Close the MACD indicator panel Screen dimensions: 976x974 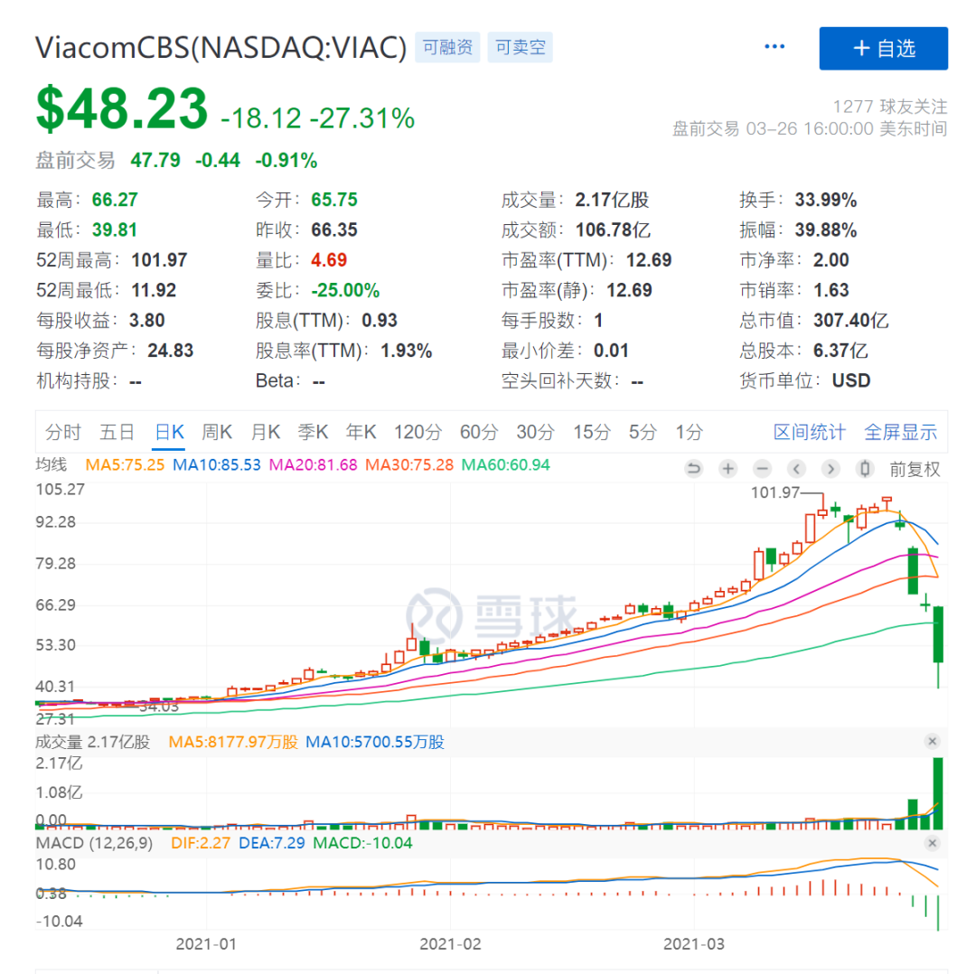point(932,843)
